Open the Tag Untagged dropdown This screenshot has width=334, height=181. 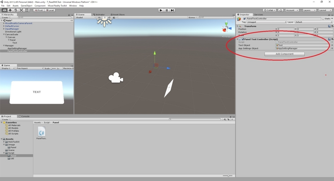coord(266,22)
